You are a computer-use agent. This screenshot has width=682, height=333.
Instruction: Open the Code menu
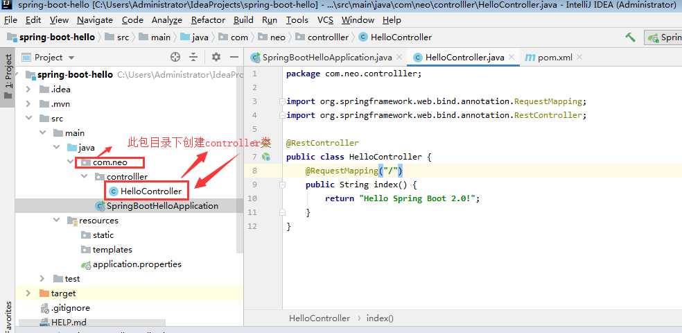(x=132, y=20)
